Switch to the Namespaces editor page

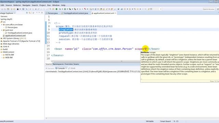[x=58, y=64]
